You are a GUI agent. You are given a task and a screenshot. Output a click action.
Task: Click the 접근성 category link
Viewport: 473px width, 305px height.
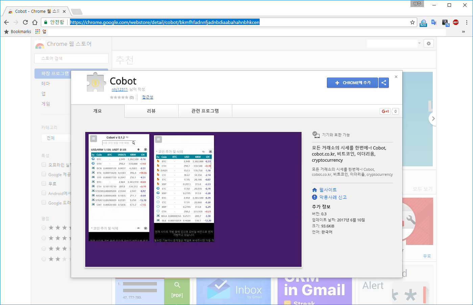pyautogui.click(x=148, y=97)
